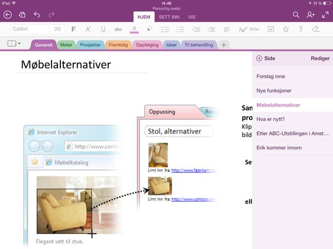Open the notebook list dropdown icon
Viewport: 333px width, 249px height.
14,44
